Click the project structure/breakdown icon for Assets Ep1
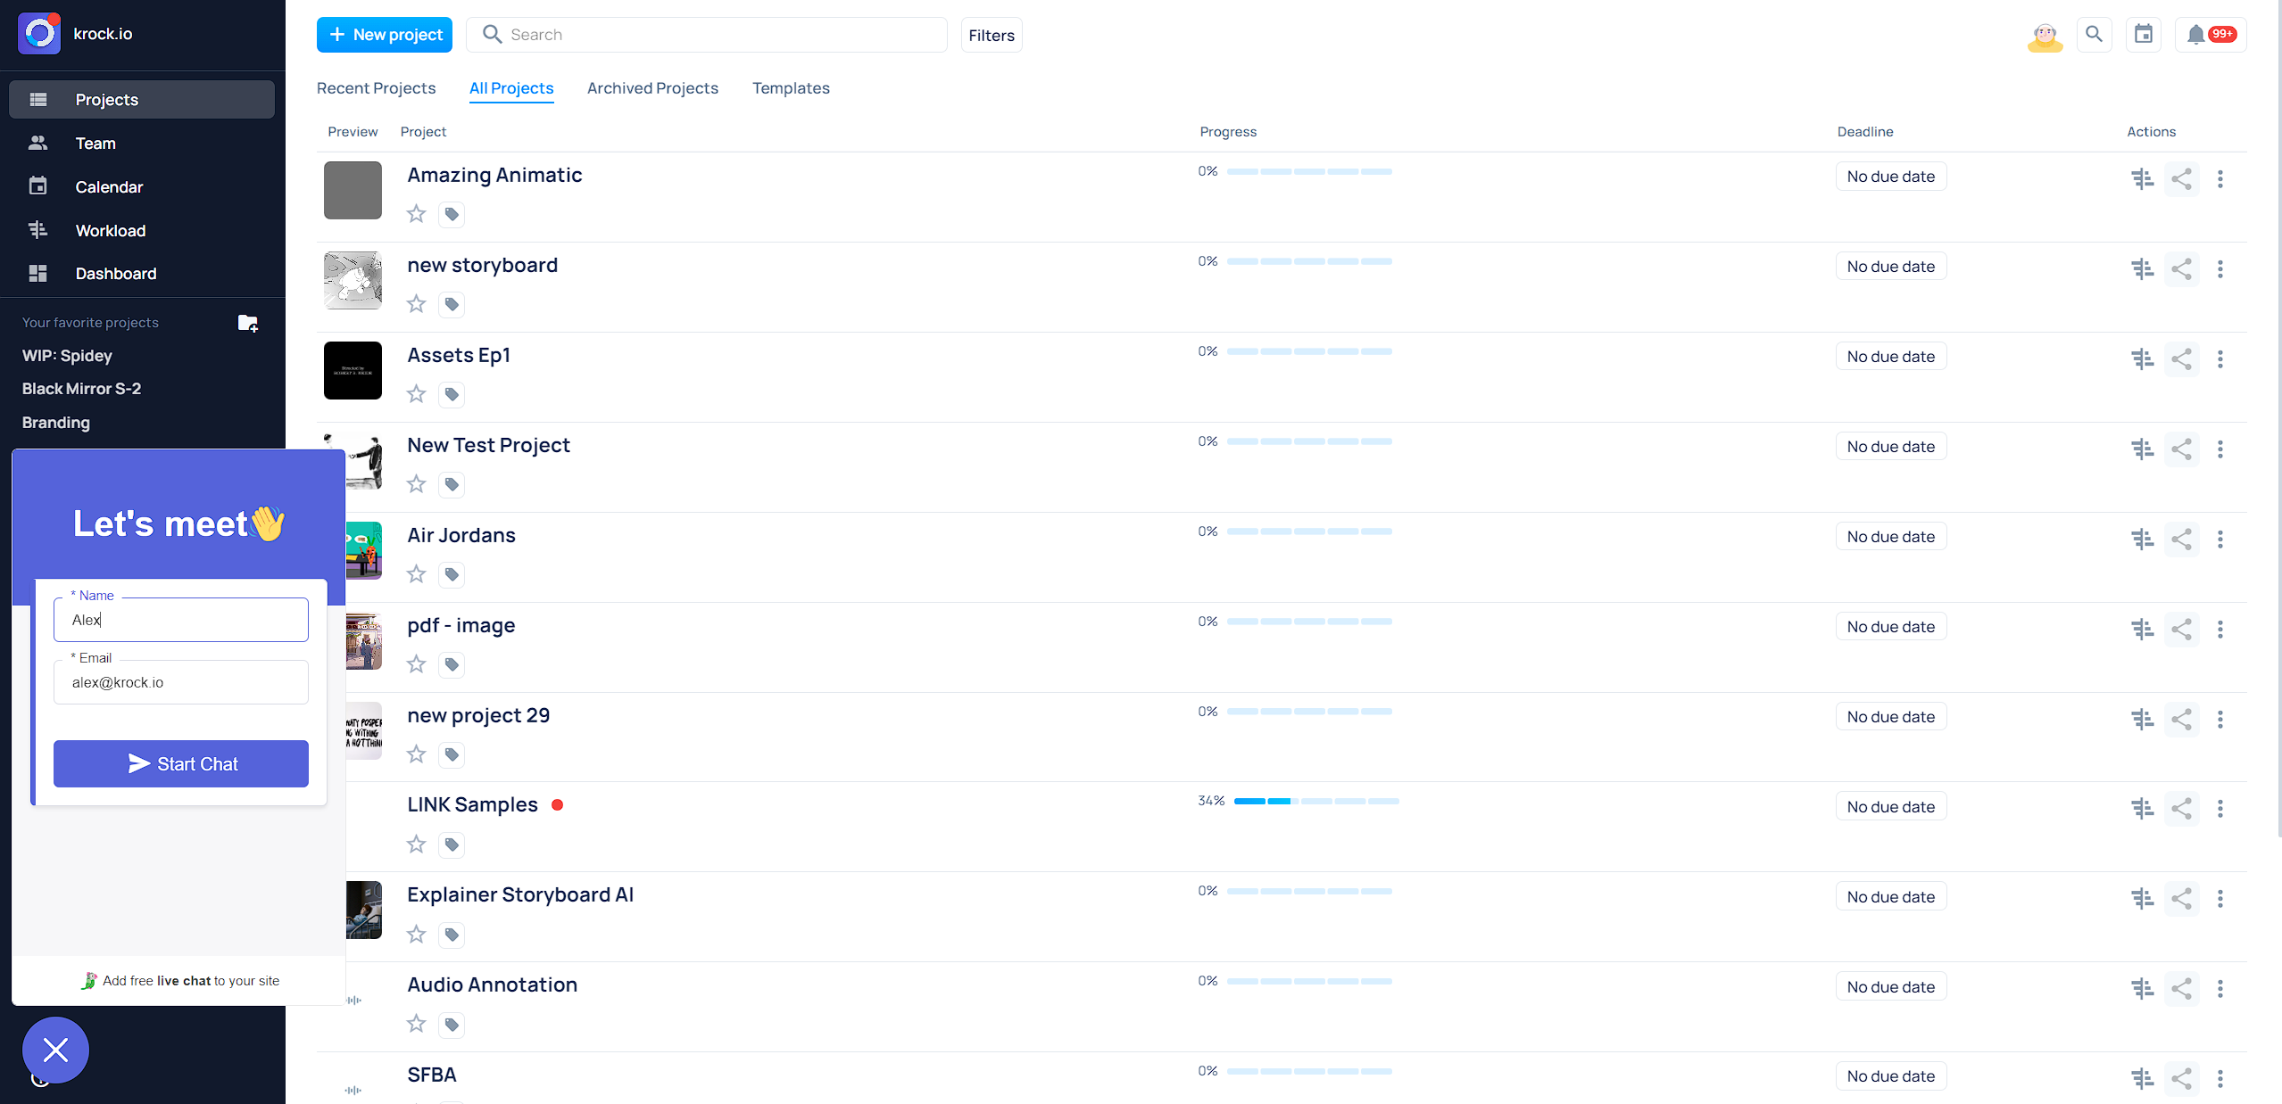Screen dimensions: 2282x1104 [2142, 357]
